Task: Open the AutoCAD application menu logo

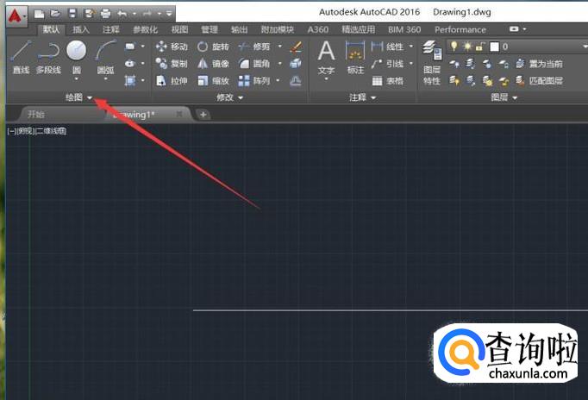Action: 16,16
